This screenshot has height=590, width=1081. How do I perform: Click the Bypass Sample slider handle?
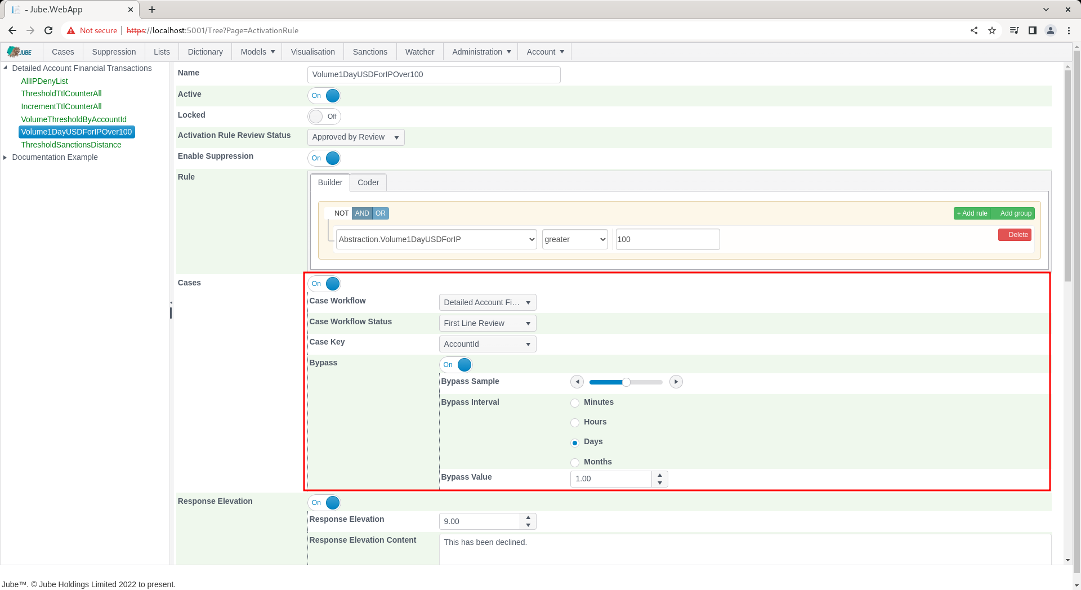tap(626, 382)
